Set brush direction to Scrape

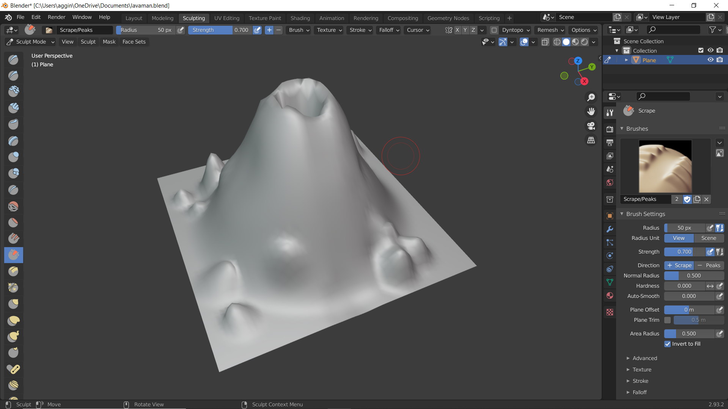(x=679, y=265)
